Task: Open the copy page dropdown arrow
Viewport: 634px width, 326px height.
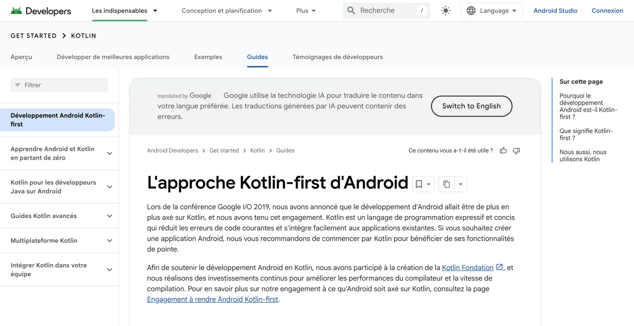Action: click(460, 184)
